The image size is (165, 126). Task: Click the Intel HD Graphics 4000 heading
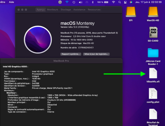15,66
